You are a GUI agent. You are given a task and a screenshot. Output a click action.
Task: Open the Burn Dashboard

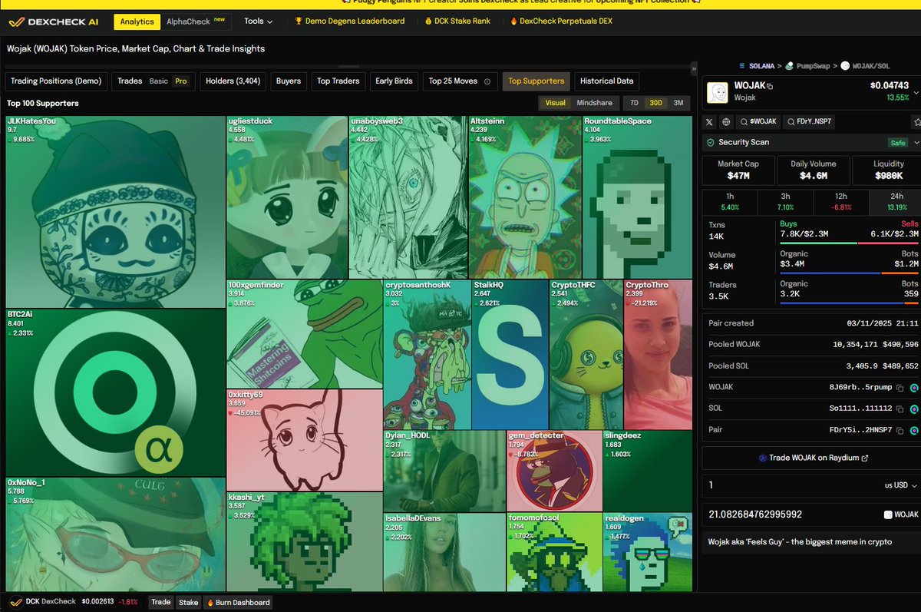point(238,603)
